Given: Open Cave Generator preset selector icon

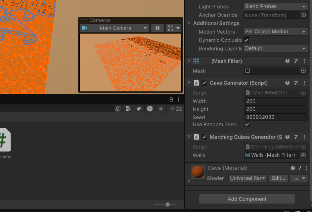Looking at the screenshot, I should coord(296,83).
